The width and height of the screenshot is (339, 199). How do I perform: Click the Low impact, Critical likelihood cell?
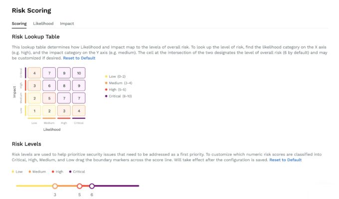tap(79, 110)
